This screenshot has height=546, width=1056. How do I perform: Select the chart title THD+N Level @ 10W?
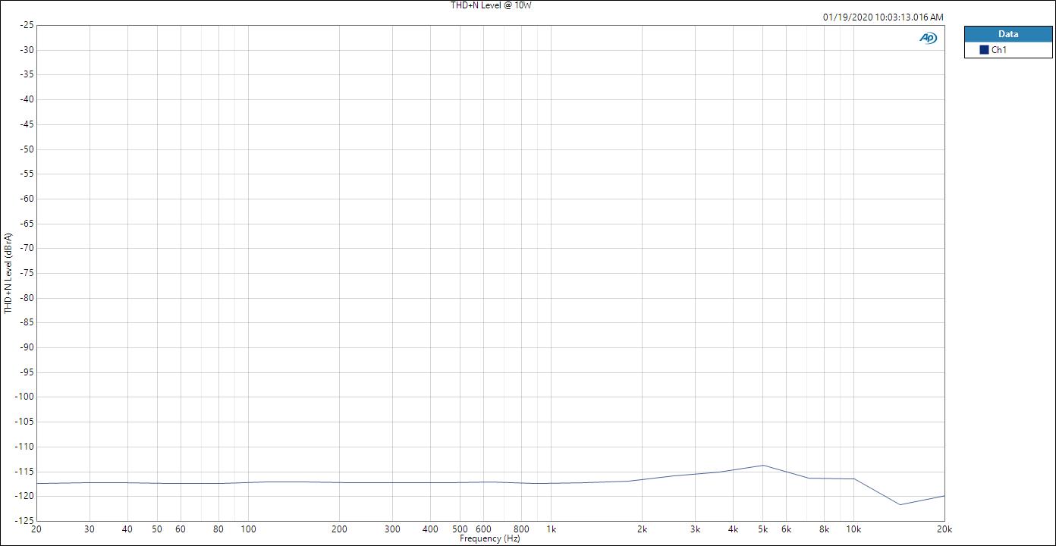(x=491, y=5)
